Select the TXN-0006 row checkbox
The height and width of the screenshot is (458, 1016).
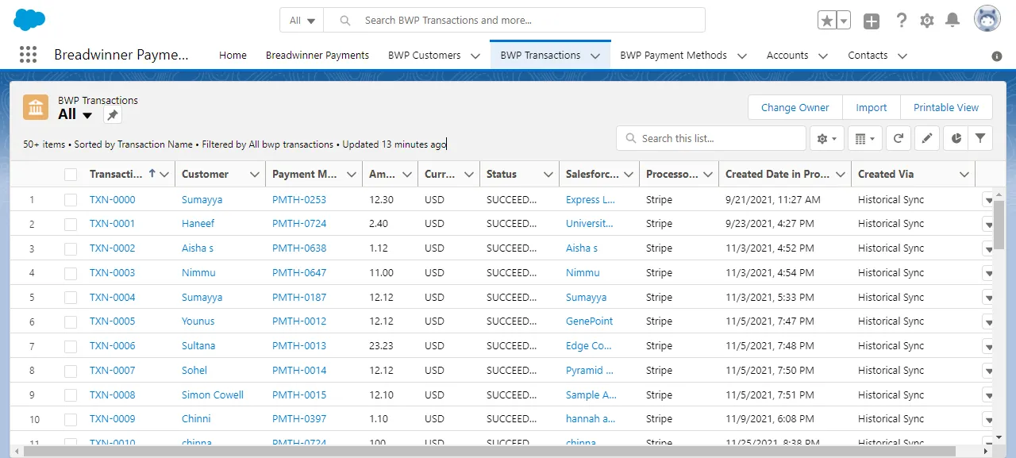tap(71, 346)
